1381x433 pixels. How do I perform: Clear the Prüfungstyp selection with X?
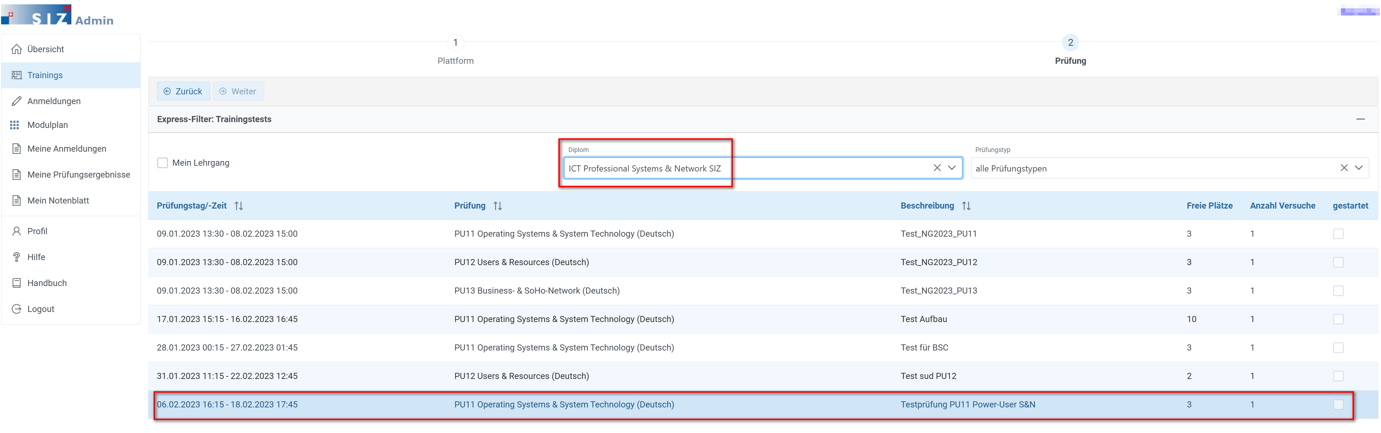1344,168
